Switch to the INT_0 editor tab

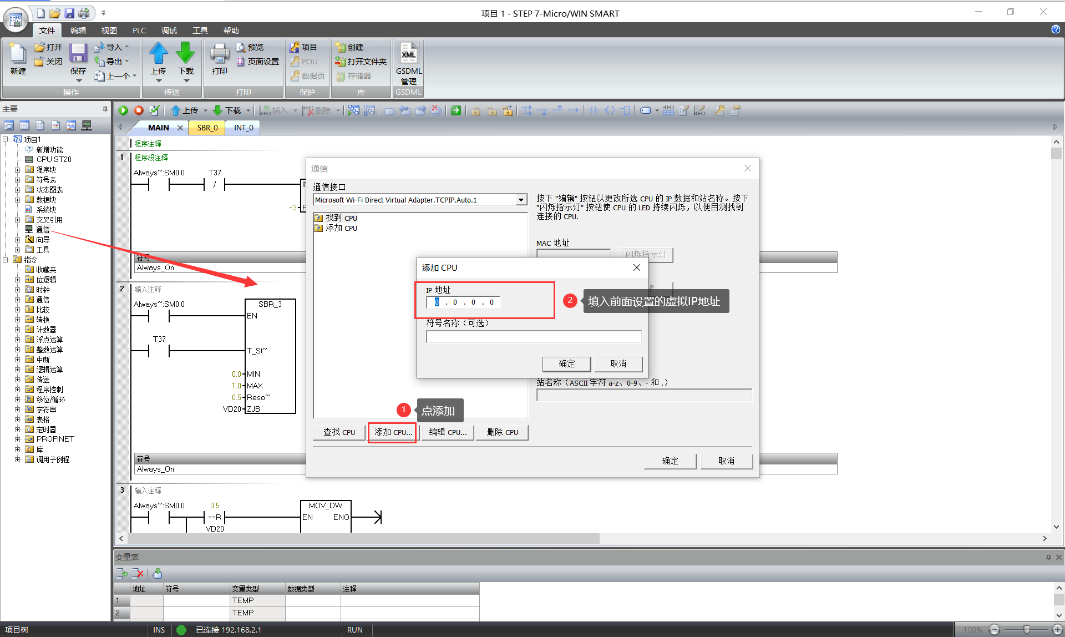pos(244,128)
